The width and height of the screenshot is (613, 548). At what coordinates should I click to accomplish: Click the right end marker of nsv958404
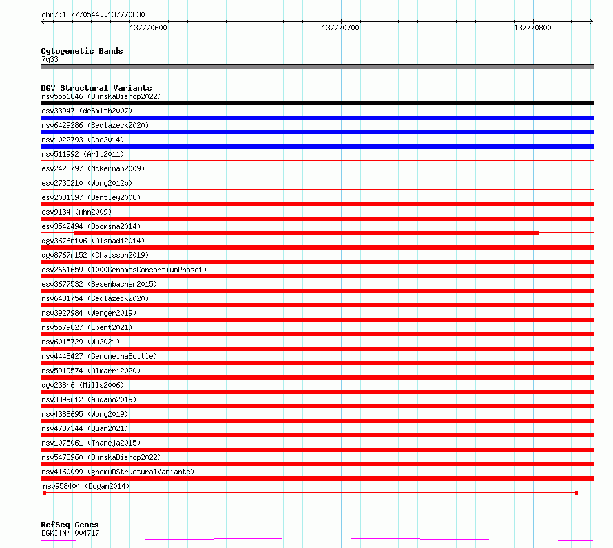click(576, 493)
